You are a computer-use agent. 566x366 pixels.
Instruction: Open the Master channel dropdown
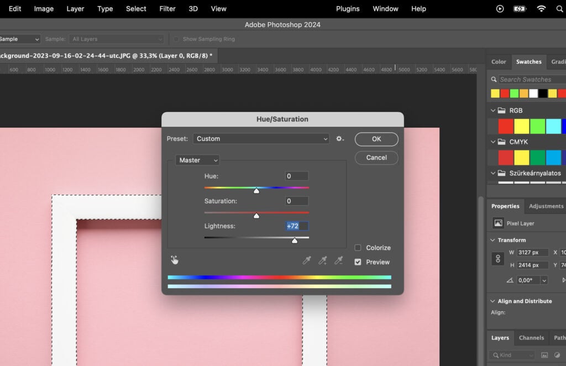(197, 160)
